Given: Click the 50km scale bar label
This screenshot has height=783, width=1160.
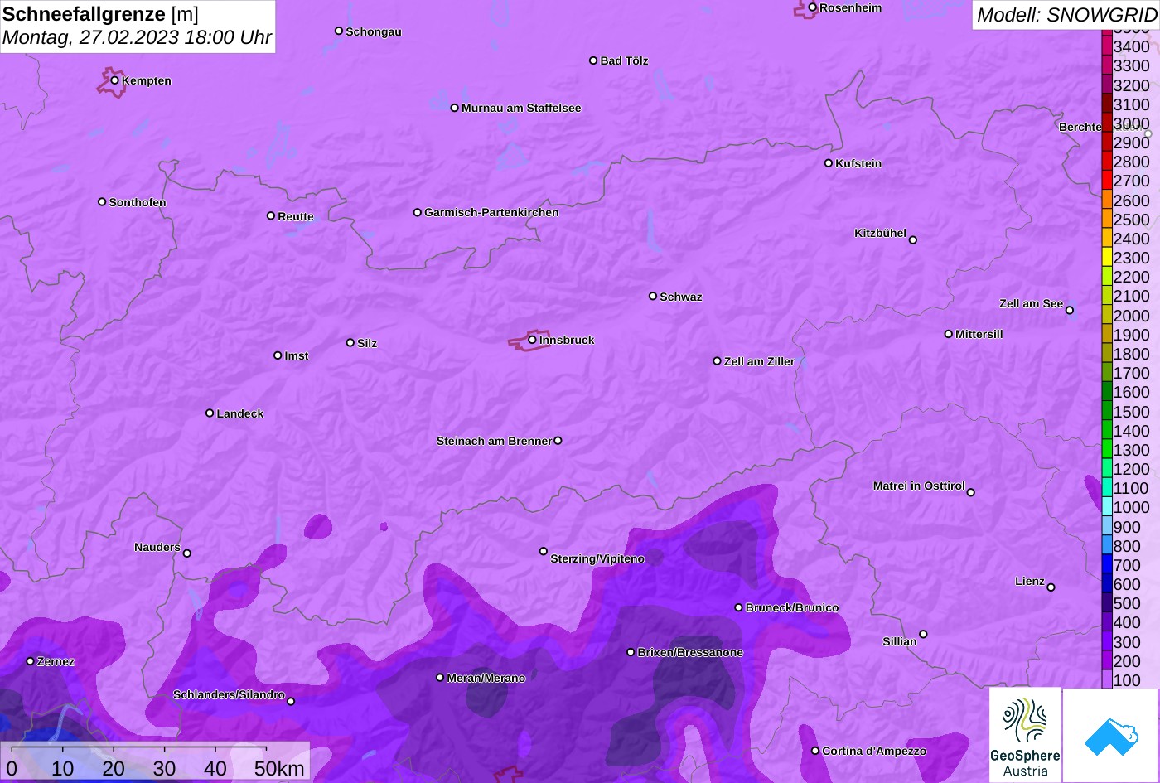Looking at the screenshot, I should pos(279,768).
